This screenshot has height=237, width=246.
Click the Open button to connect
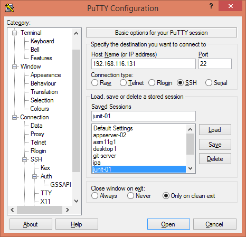point(168,224)
